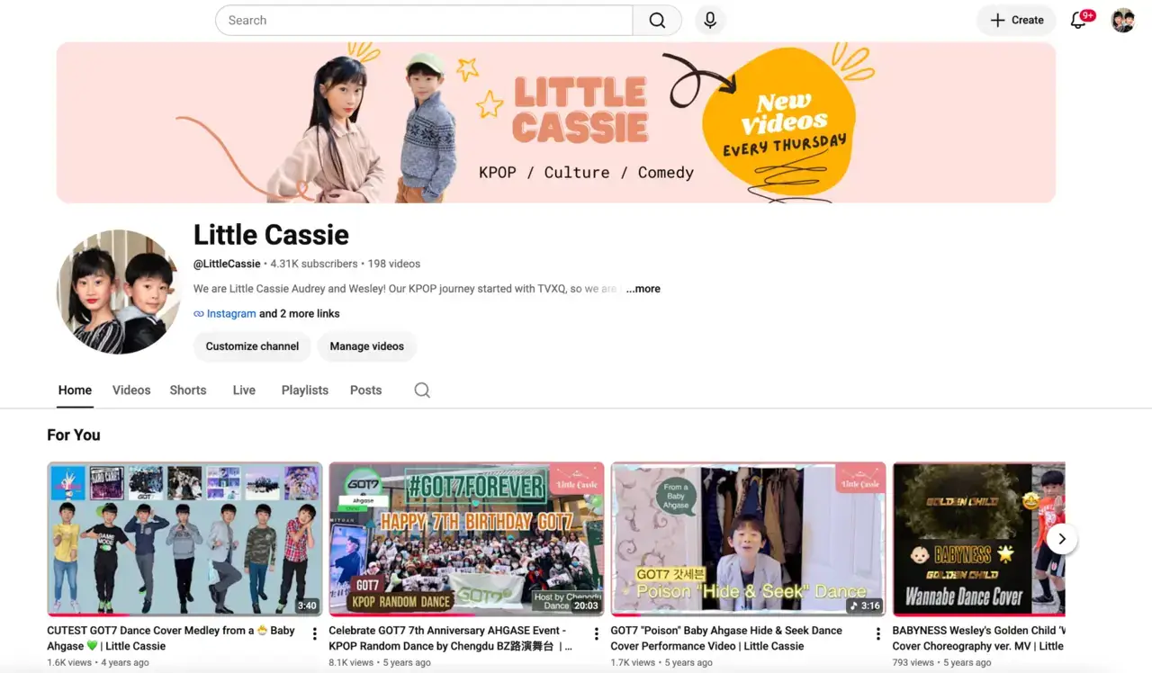Click the "4.31K subscribers" text
Image resolution: width=1152 pixels, height=673 pixels.
tap(314, 265)
